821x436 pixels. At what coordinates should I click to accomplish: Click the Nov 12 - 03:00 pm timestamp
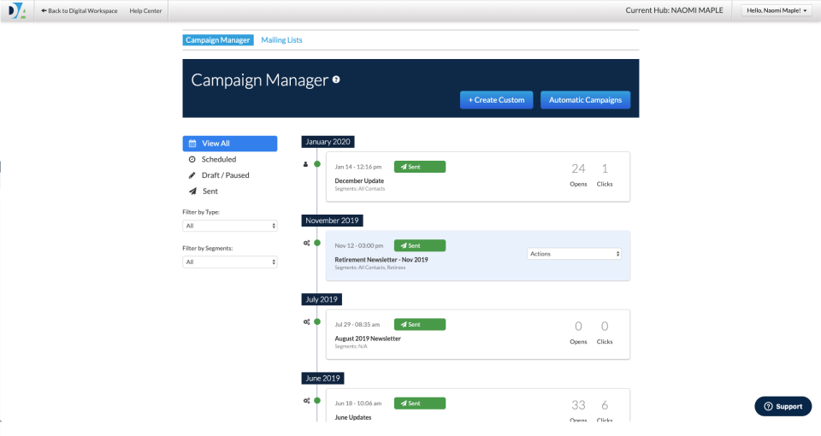click(x=359, y=245)
